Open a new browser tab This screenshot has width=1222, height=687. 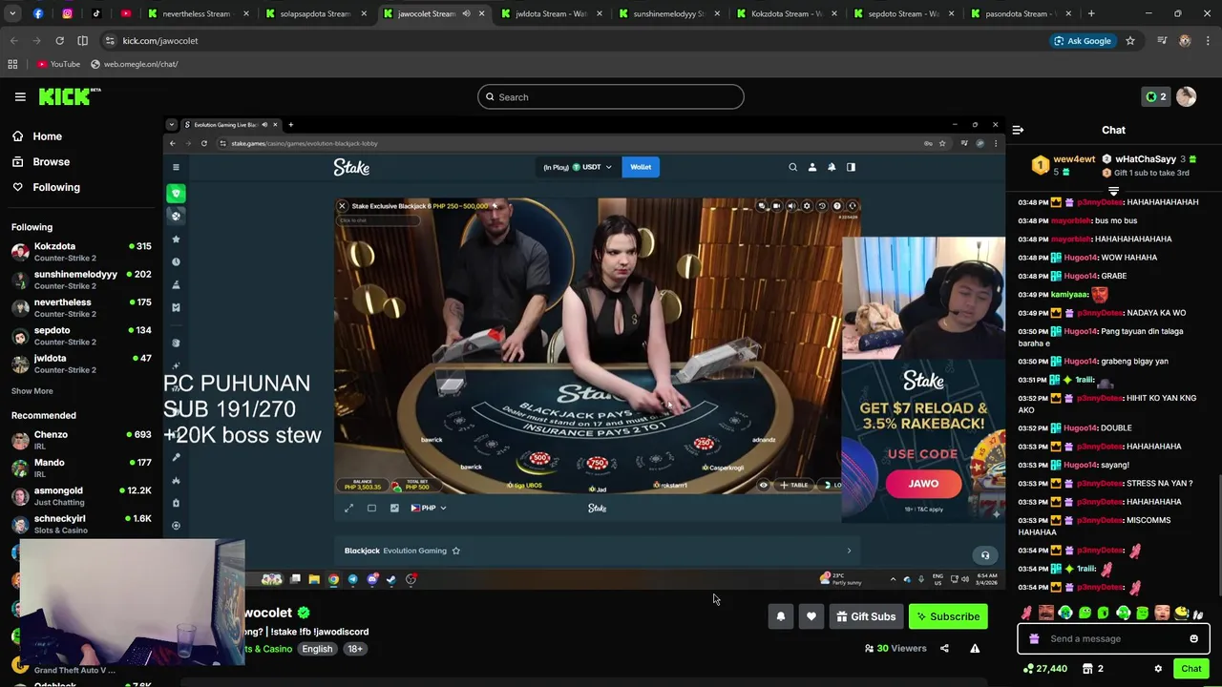[x=1091, y=13]
